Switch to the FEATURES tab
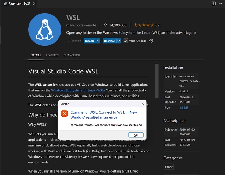Image resolution: width=225 pixels, height=175 pixels. click(52, 55)
